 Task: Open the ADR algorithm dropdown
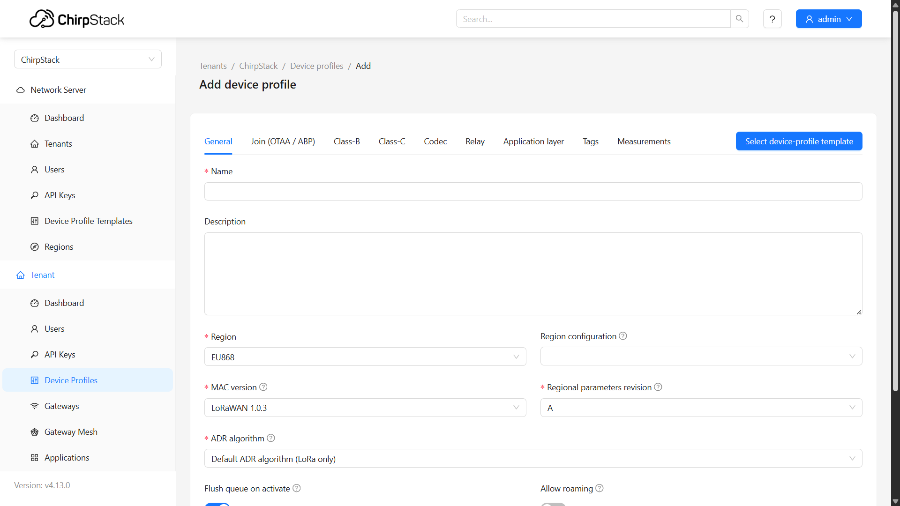[533, 459]
